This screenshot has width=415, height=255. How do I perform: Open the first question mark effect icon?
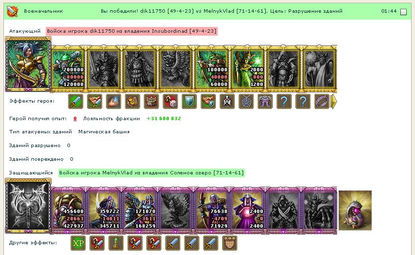click(284, 102)
